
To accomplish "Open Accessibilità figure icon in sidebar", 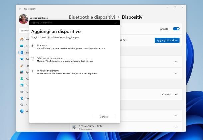I will [x=22, y=98].
